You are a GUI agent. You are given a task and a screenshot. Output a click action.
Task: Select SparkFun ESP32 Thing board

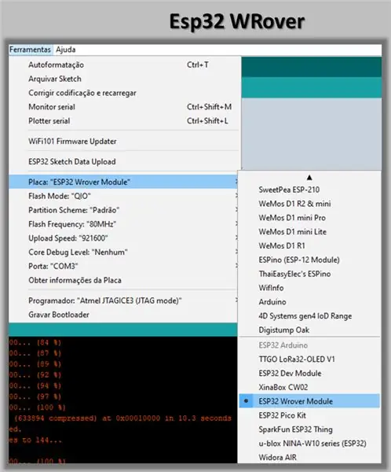(x=309, y=430)
